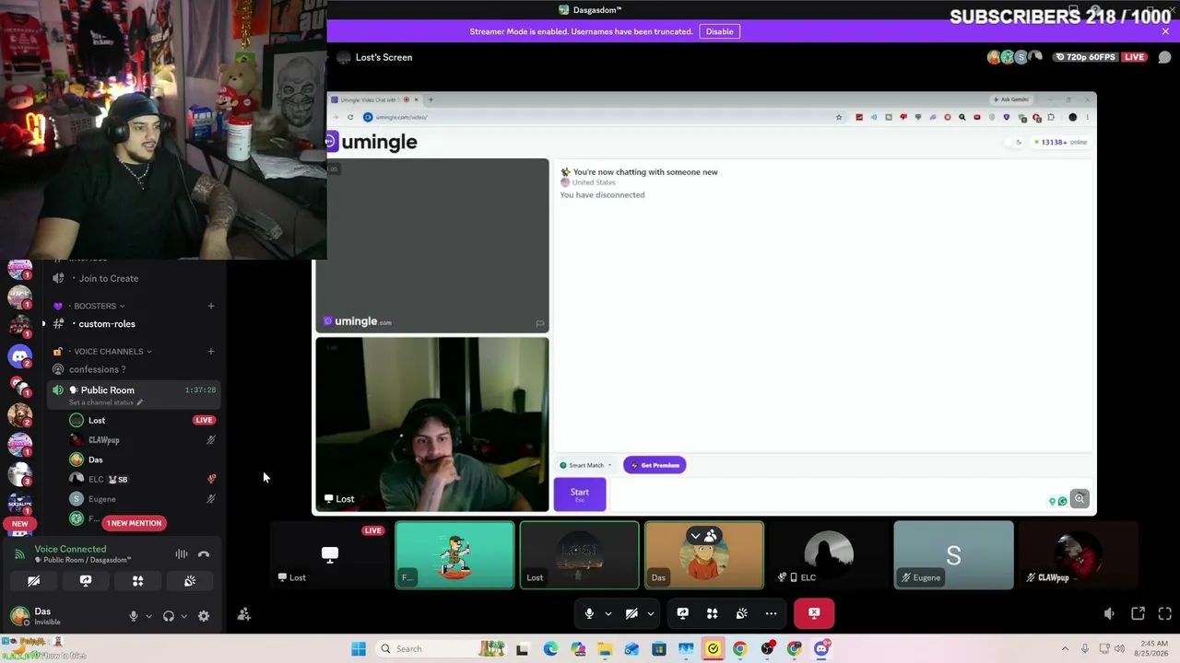Image resolution: width=1180 pixels, height=663 pixels.
Task: Bookmark the umingle page with the star icon
Action: pyautogui.click(x=838, y=117)
